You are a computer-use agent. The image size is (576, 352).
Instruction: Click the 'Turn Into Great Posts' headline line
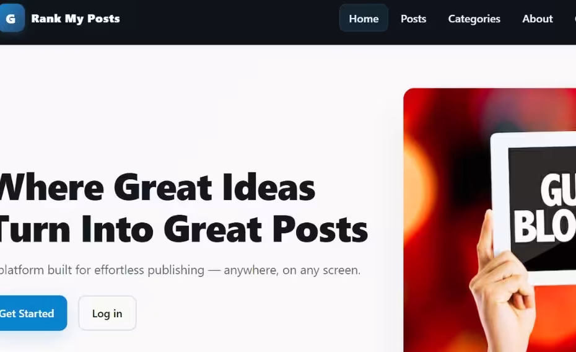[x=184, y=229]
